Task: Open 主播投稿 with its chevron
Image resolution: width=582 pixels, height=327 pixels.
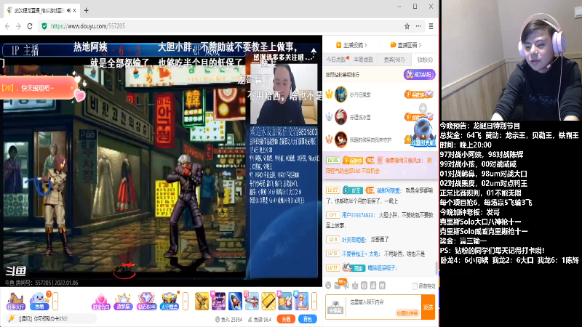Action: [x=351, y=45]
